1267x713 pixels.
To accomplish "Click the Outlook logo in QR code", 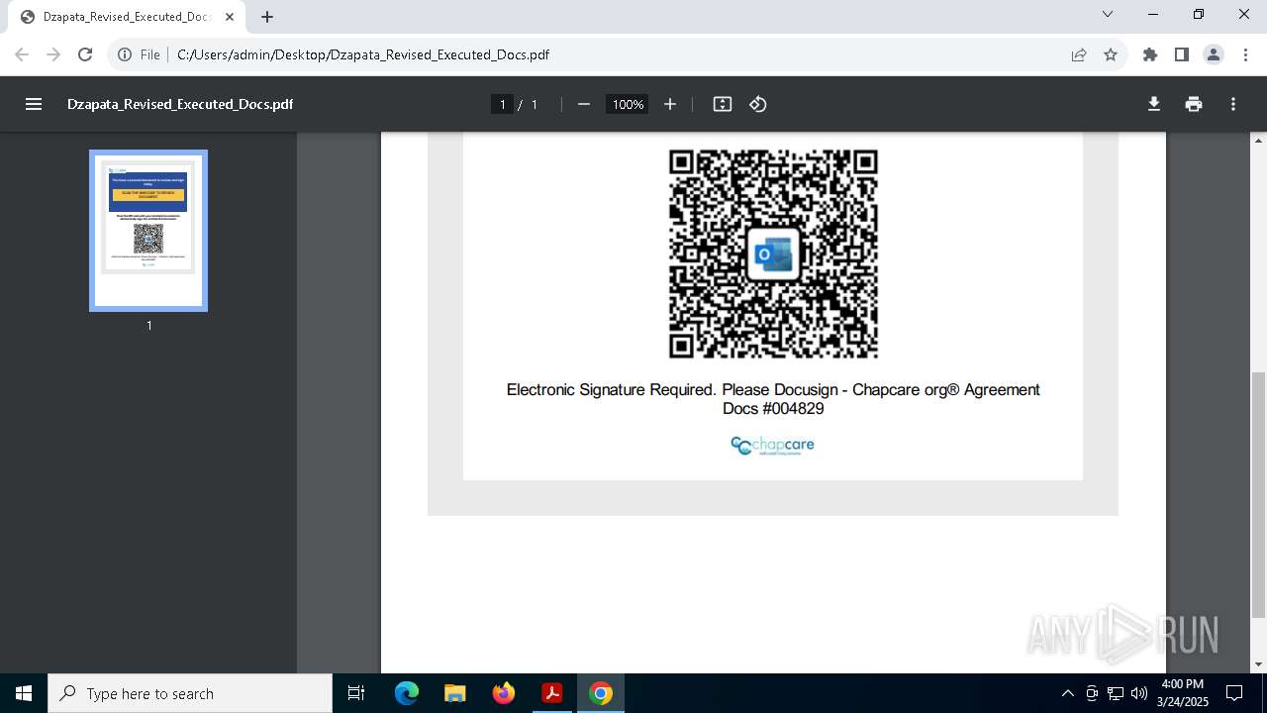I will [x=773, y=255].
